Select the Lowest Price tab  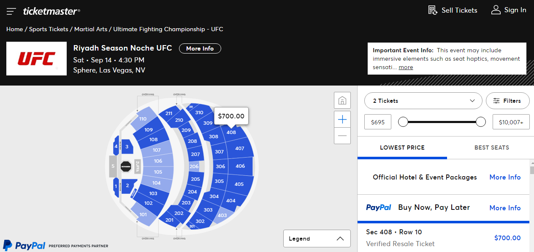coord(402,147)
